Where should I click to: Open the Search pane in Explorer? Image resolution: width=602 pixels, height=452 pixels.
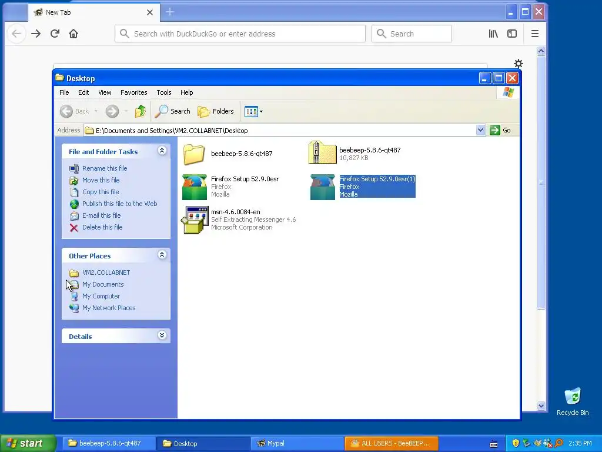(172, 111)
